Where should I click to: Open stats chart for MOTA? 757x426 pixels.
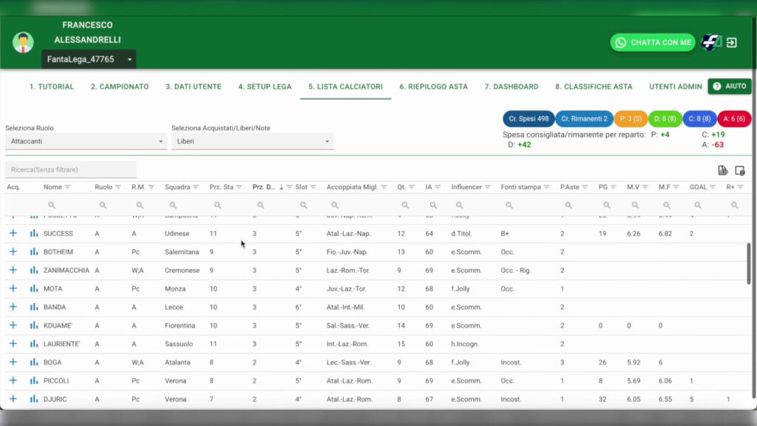coord(34,288)
